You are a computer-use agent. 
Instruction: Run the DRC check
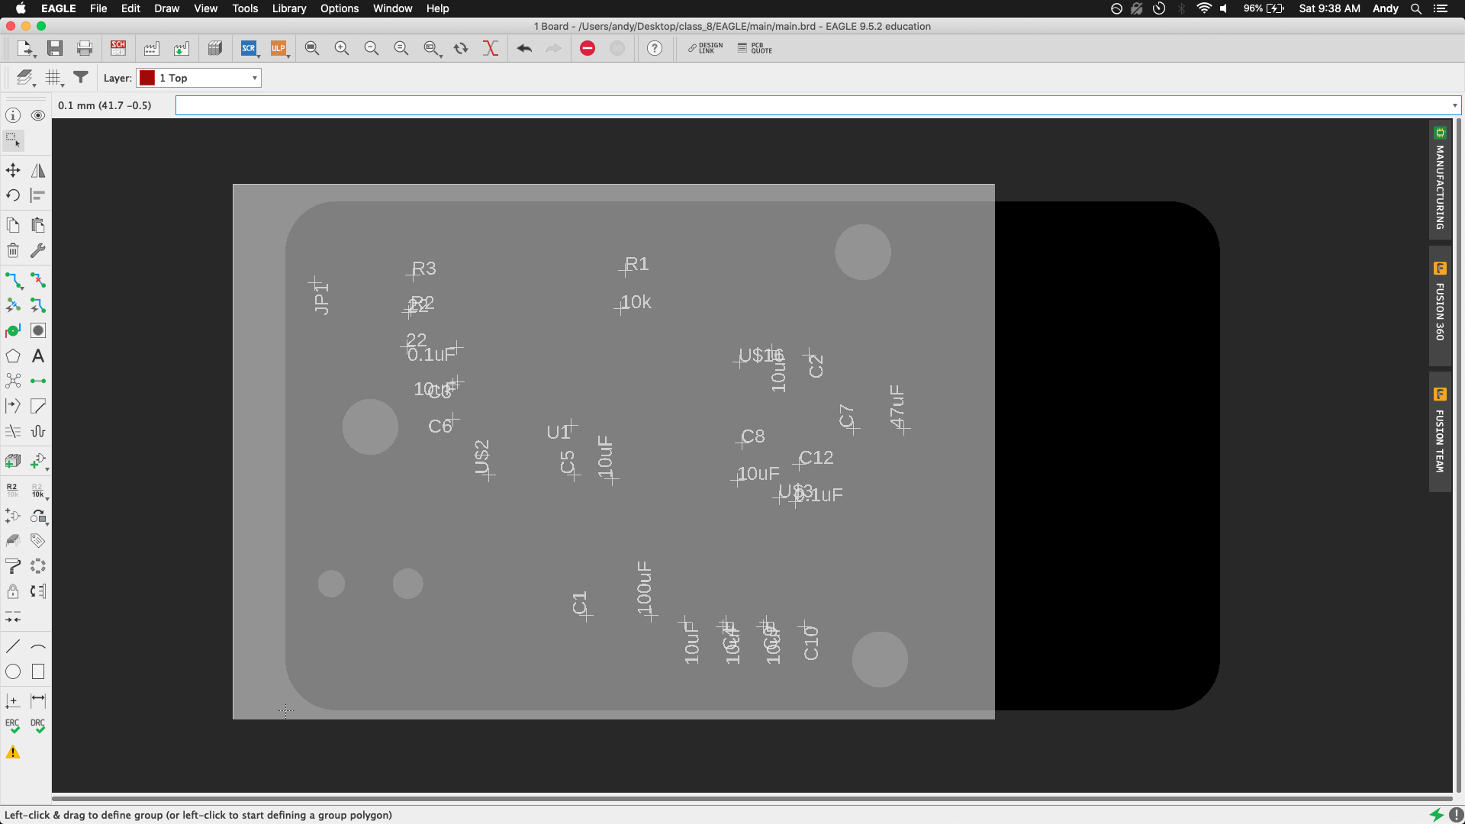tap(38, 726)
